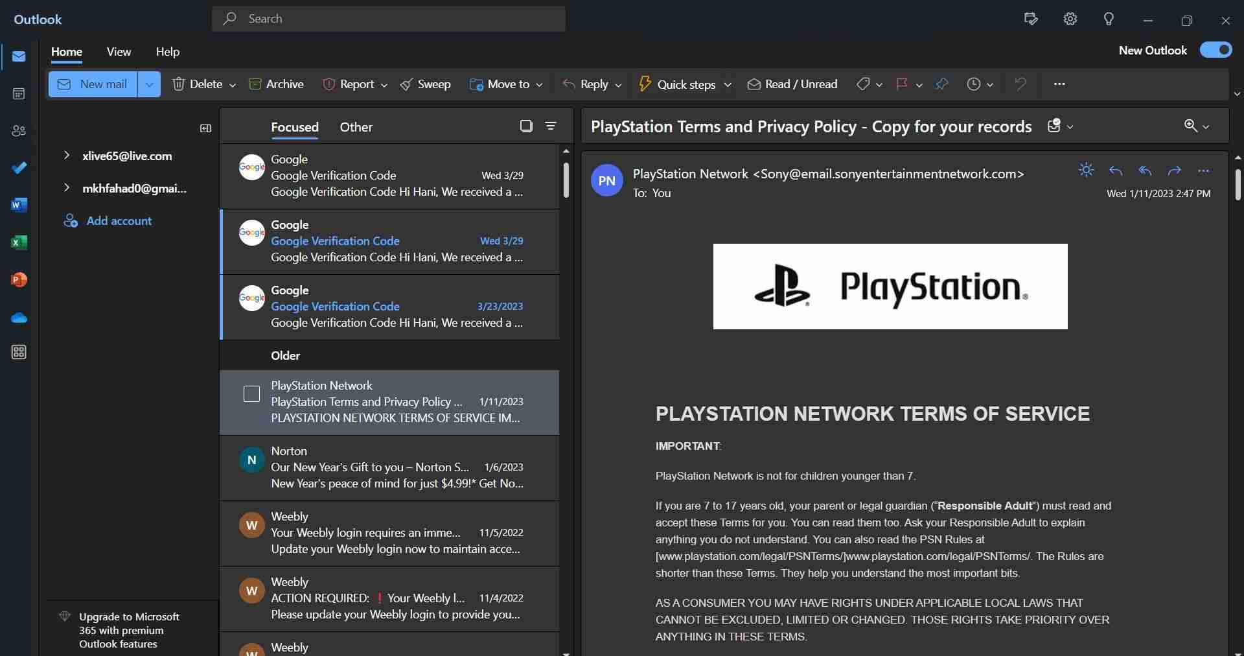Switch to the Other inbox tab

tap(356, 127)
